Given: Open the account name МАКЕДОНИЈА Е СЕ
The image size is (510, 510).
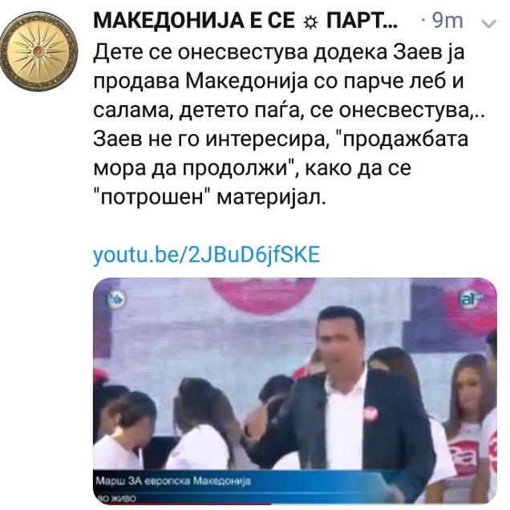Looking at the screenshot, I should tap(194, 22).
